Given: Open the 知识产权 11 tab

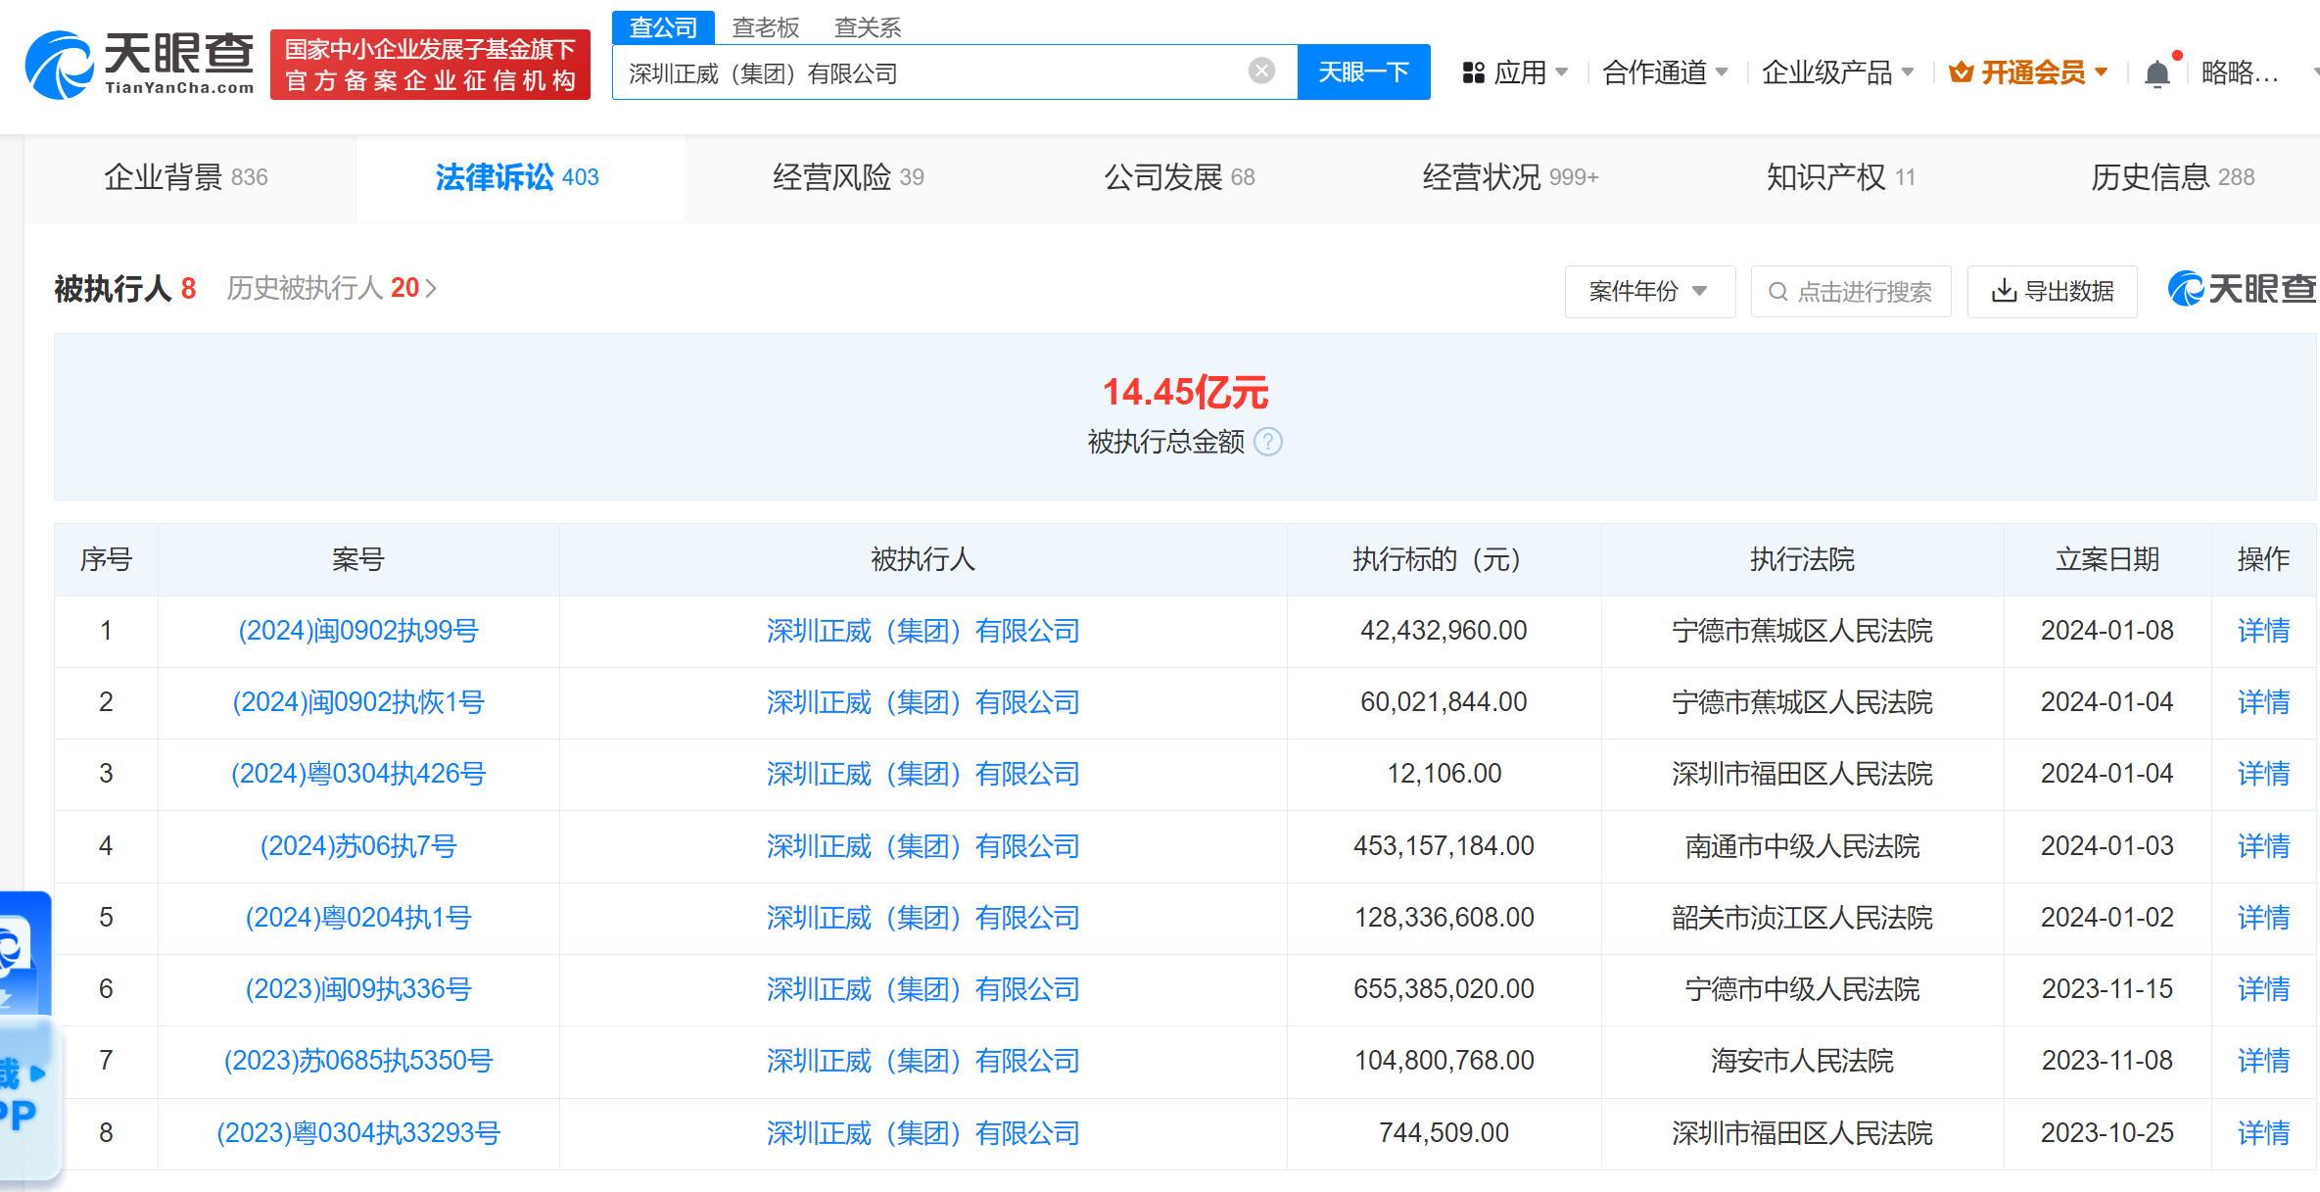Looking at the screenshot, I should (1841, 177).
